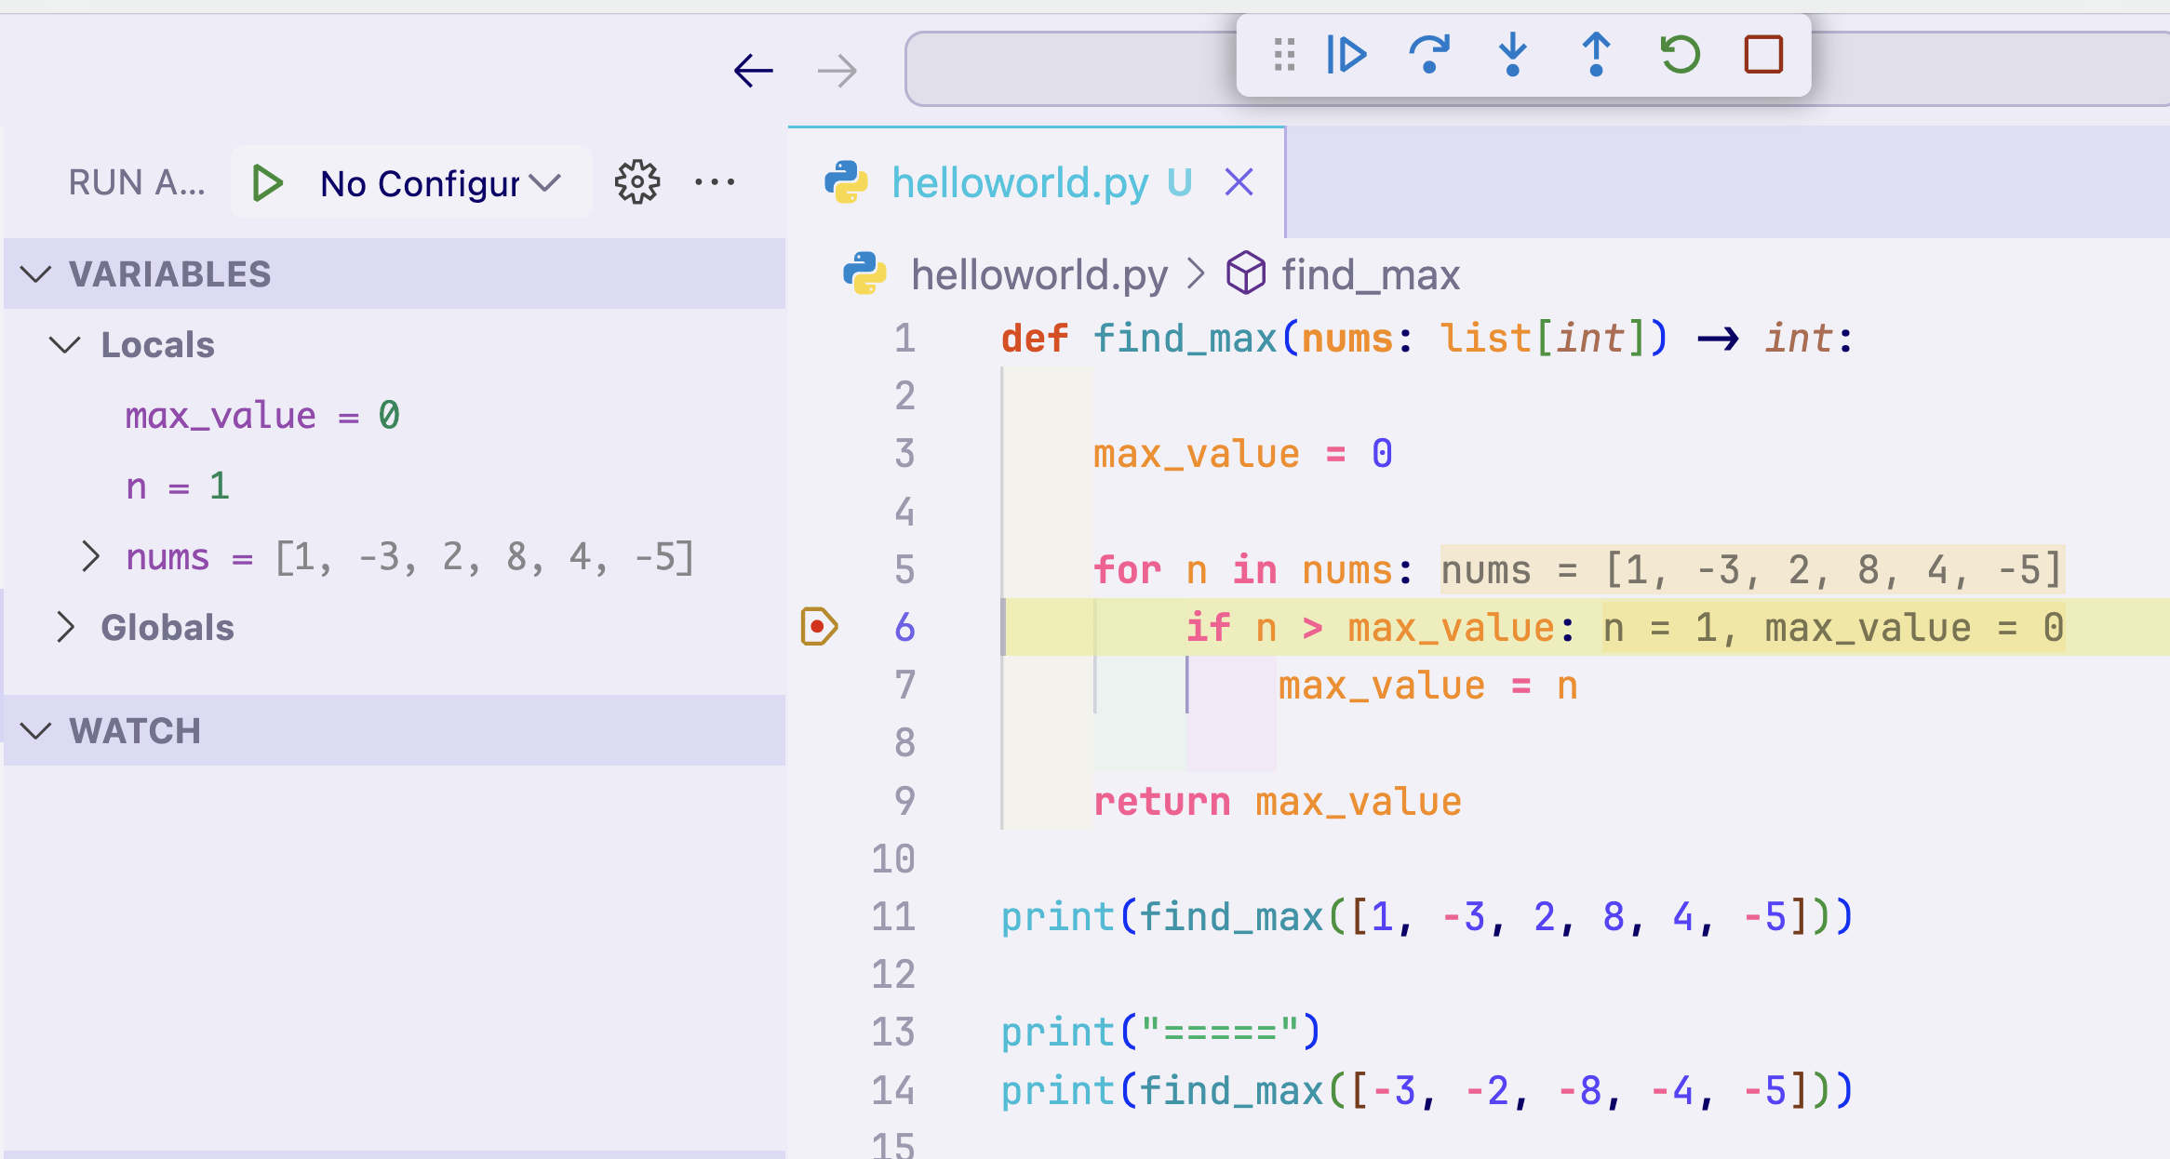Open the No Configuration dropdown
Image resolution: width=2170 pixels, height=1159 pixels.
pyautogui.click(x=441, y=183)
